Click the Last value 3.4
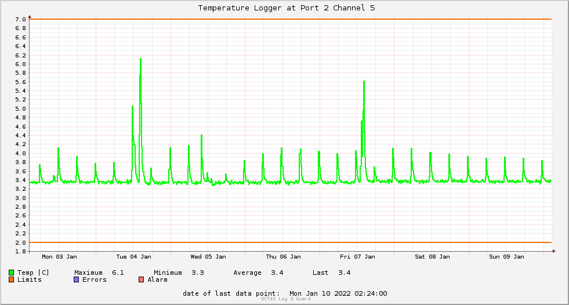Image resolution: width=569 pixels, height=305 pixels. point(345,273)
